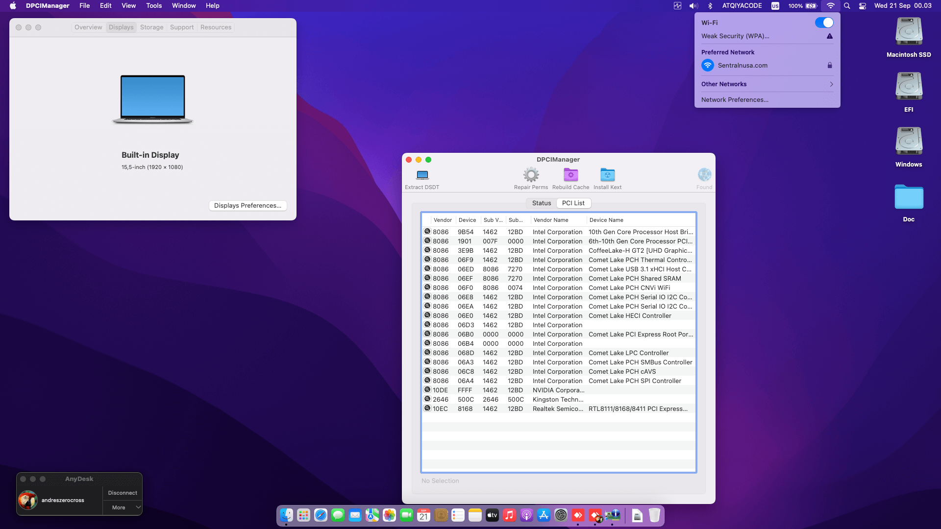Click the Bluetooth icon in the menu bar
Viewport: 941px width, 529px height.
point(710,6)
